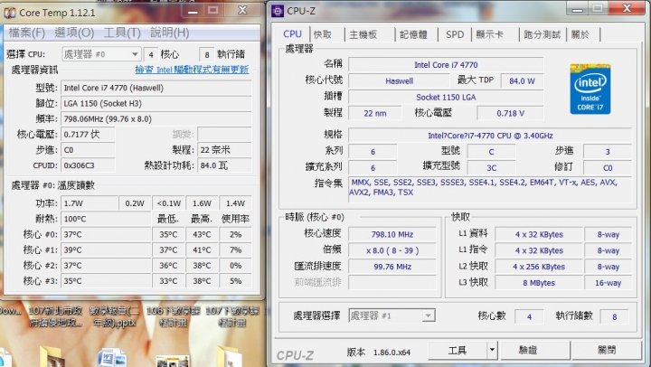Click the 規格 field Intel Core i7-4770 CPU @ 3.40GHz
This screenshot has width=651, height=367.
point(490,136)
